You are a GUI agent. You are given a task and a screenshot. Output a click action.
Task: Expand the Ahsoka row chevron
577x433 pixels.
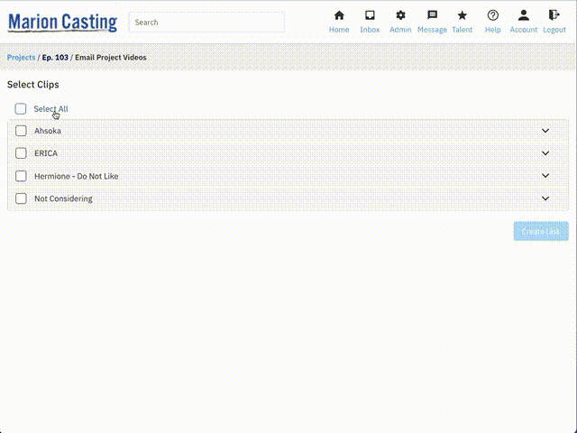[x=545, y=131]
